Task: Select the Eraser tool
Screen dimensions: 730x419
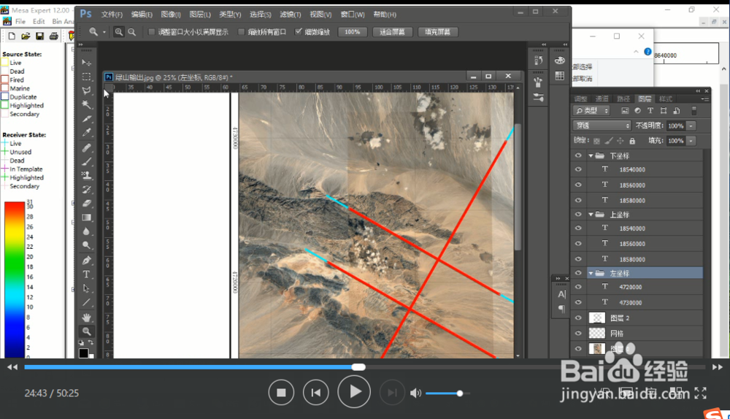Action: [x=87, y=204]
